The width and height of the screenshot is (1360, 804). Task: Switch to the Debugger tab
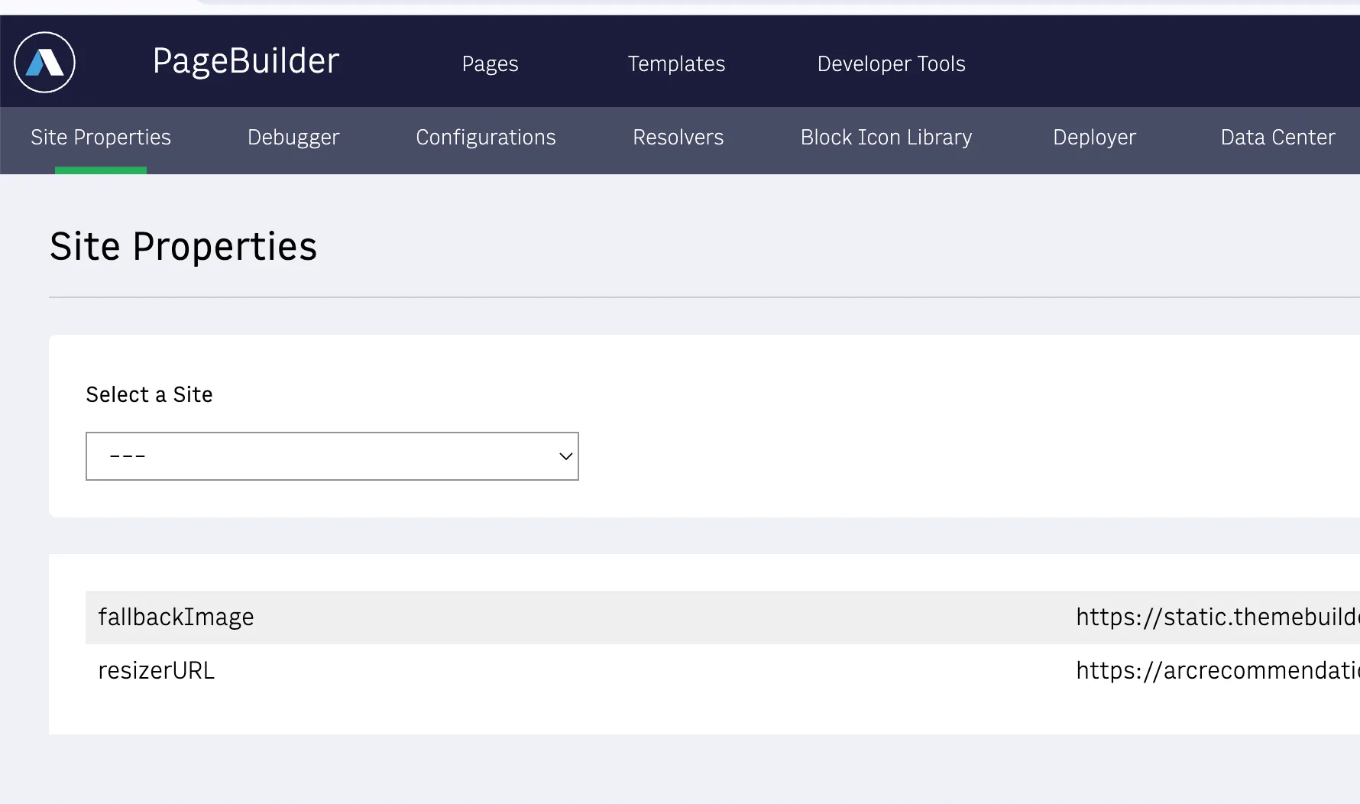pyautogui.click(x=293, y=138)
